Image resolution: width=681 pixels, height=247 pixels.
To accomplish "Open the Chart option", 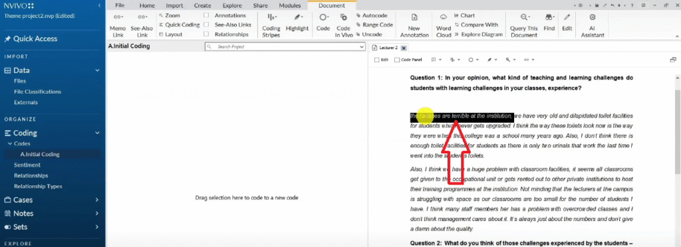I will coord(464,15).
